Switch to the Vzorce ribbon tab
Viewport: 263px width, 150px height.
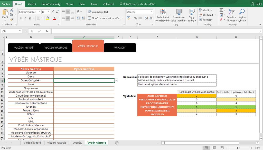(x=70, y=4)
